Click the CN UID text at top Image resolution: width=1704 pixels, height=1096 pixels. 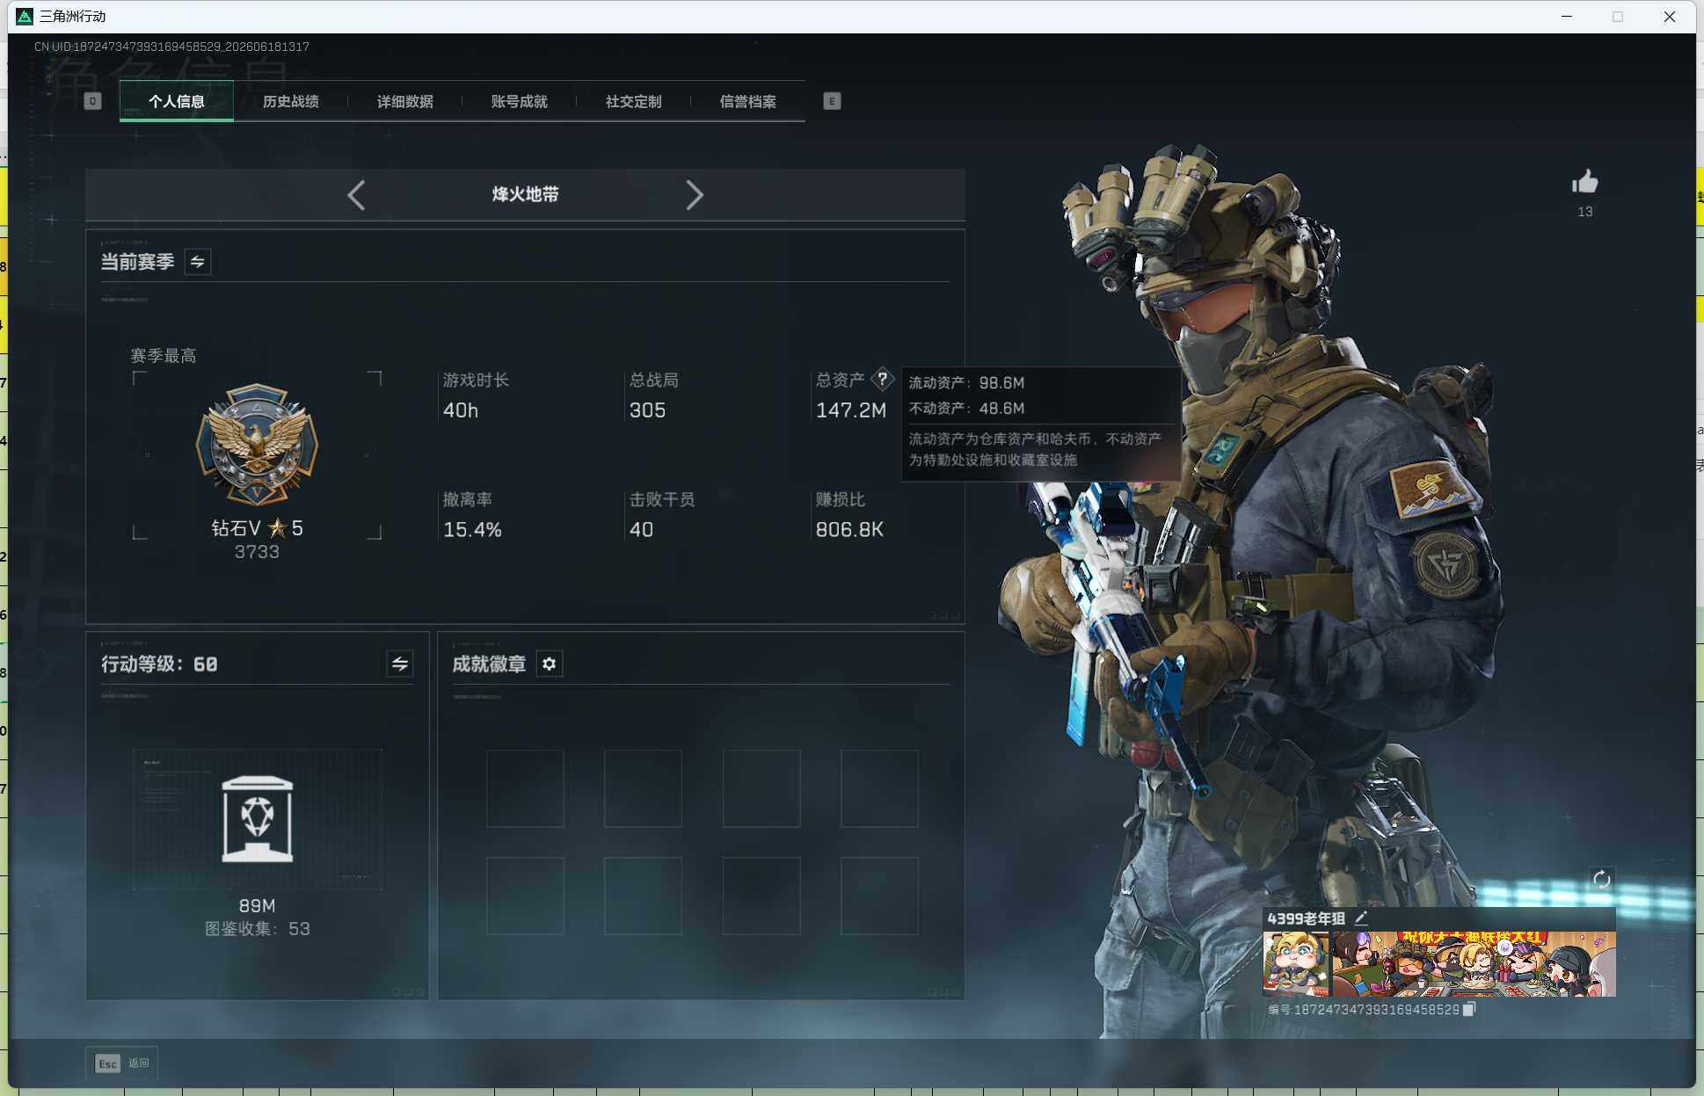tap(171, 47)
